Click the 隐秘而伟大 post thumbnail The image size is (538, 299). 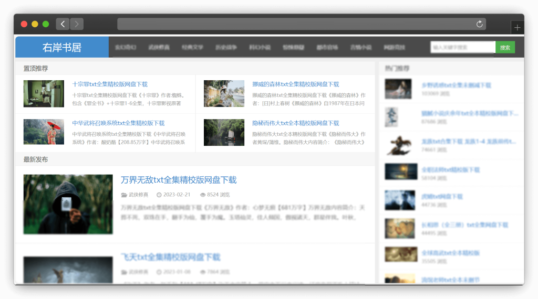coord(224,132)
